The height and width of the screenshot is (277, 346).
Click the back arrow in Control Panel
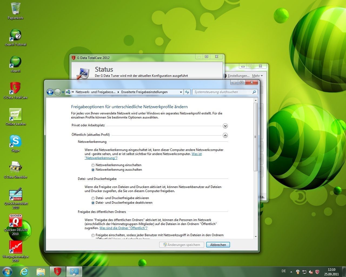point(50,92)
